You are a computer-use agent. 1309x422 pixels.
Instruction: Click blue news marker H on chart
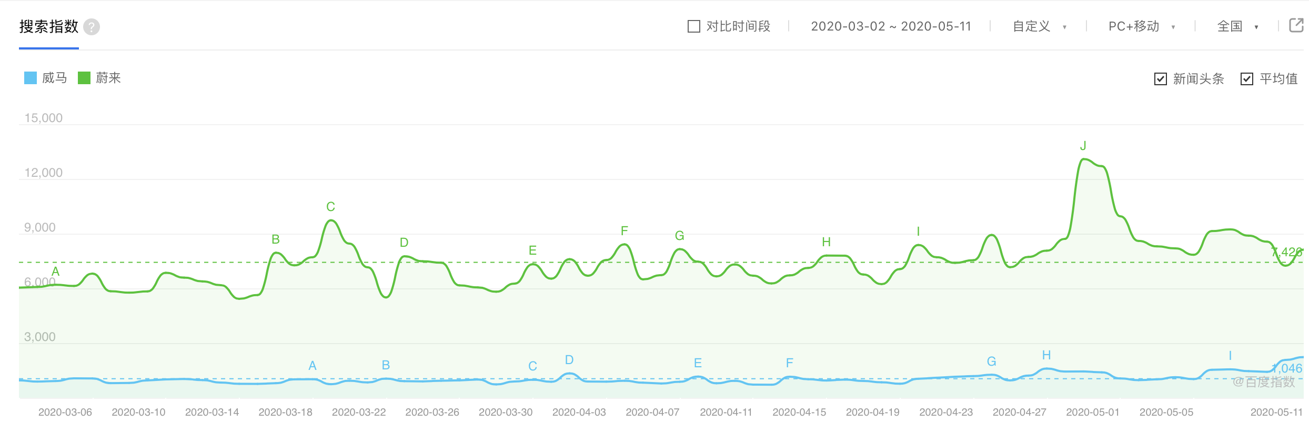click(1046, 356)
